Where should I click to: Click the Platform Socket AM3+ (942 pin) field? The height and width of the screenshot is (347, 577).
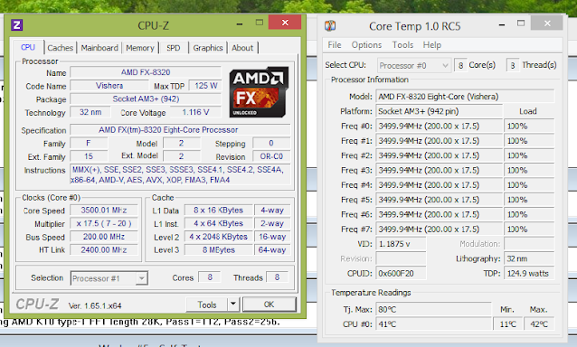tap(440, 111)
